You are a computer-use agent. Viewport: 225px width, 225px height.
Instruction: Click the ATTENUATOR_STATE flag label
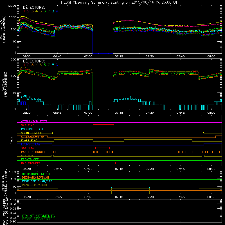[x=34, y=121]
